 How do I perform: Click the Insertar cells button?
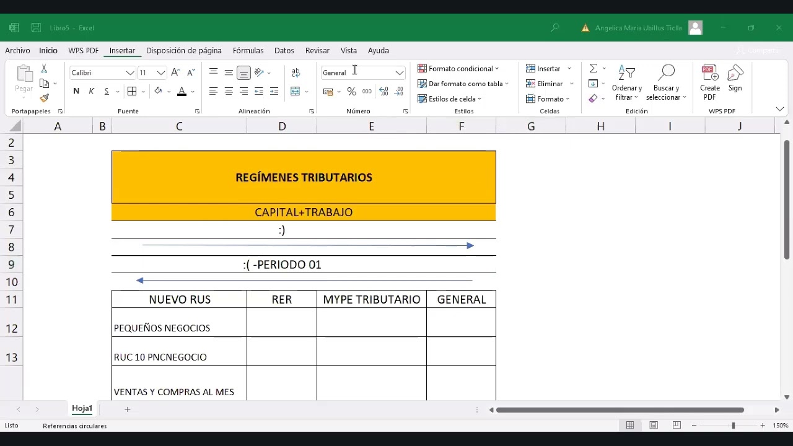coord(543,69)
